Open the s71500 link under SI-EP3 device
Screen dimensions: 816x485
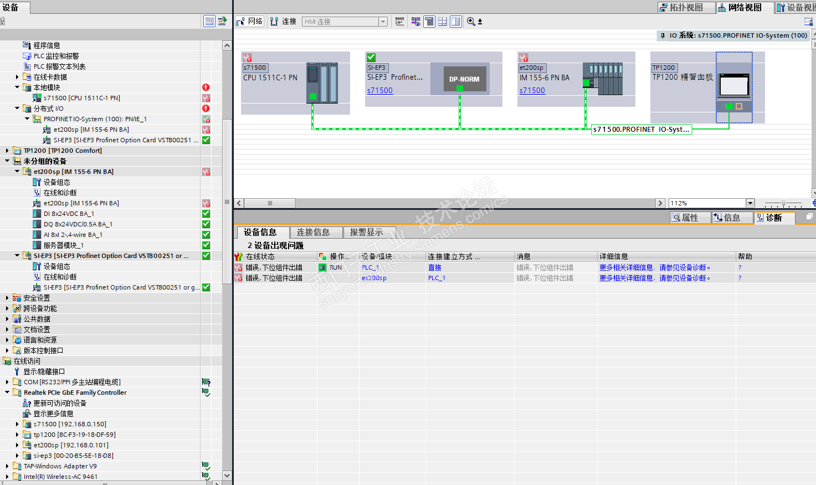pos(380,90)
